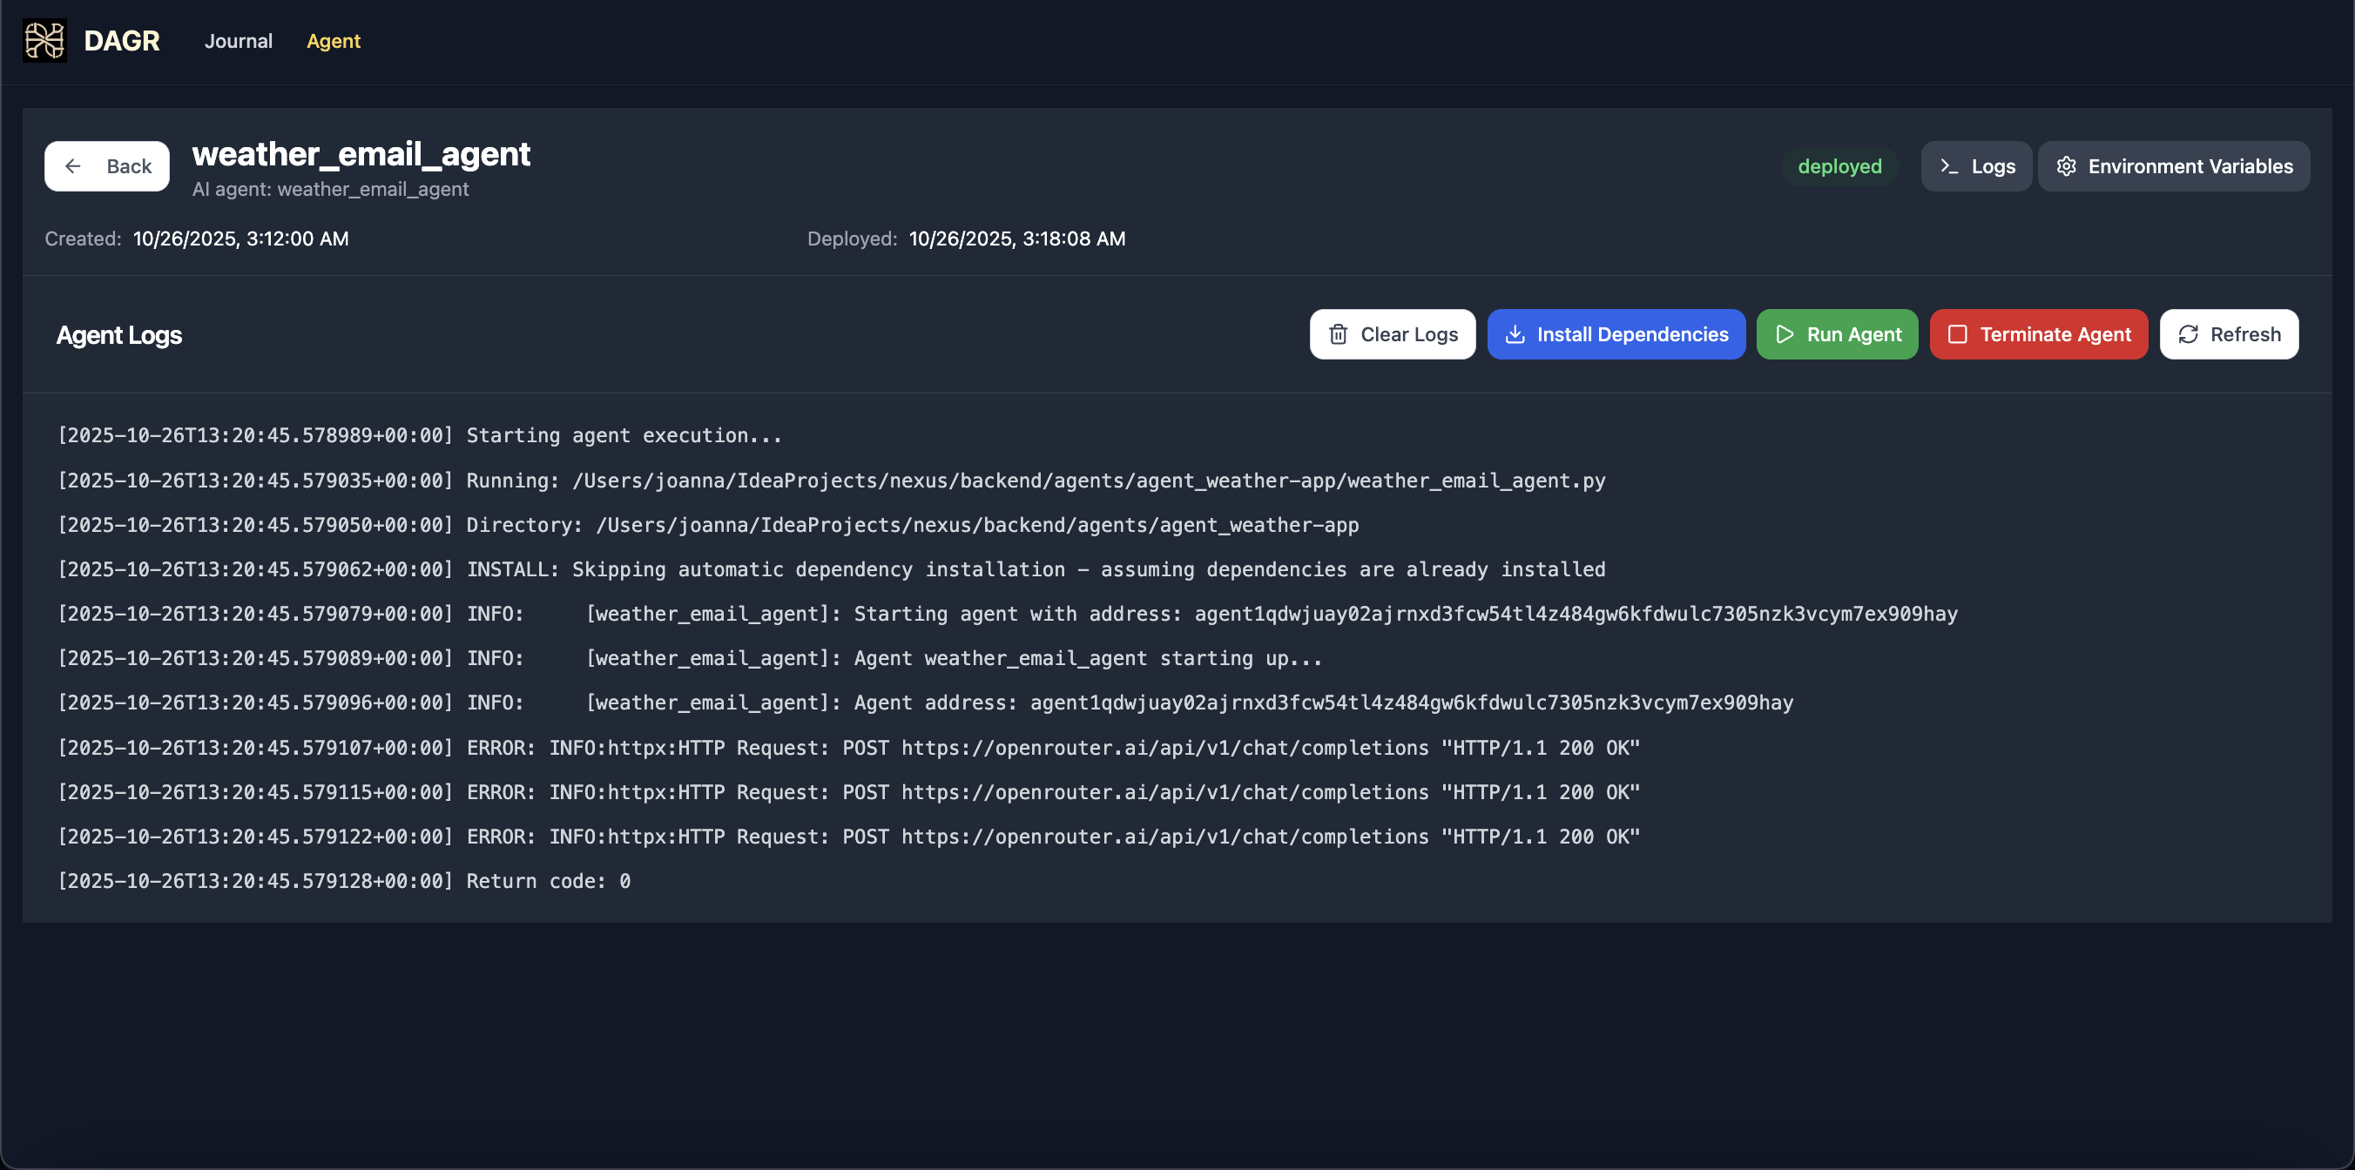The width and height of the screenshot is (2355, 1170).
Task: Click the download icon on Install Dependencies
Action: tap(1515, 334)
